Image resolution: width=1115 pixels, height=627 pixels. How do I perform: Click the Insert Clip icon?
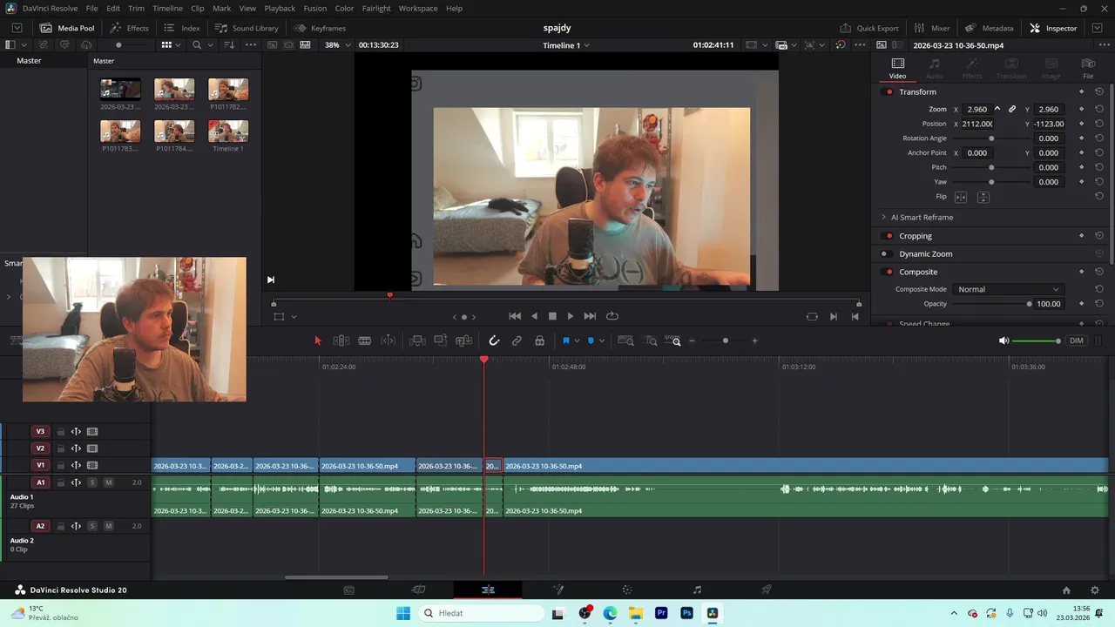[417, 340]
